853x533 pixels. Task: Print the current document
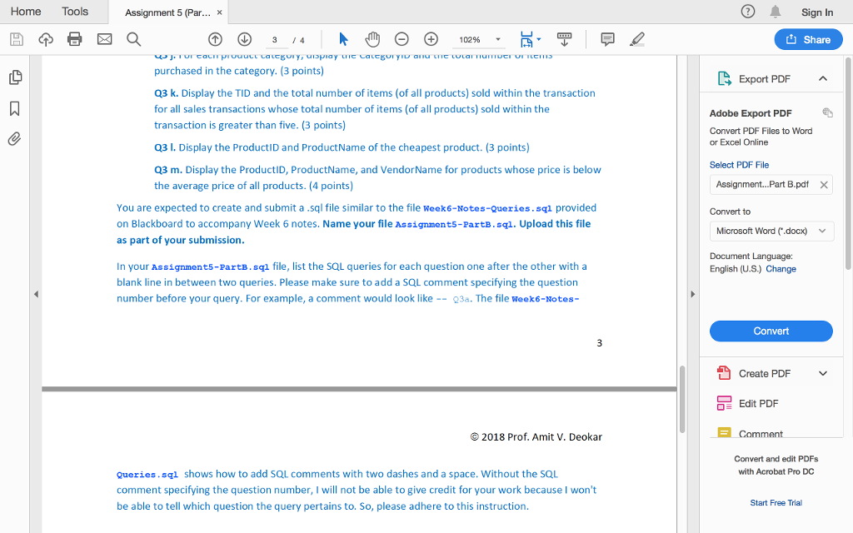[74, 39]
